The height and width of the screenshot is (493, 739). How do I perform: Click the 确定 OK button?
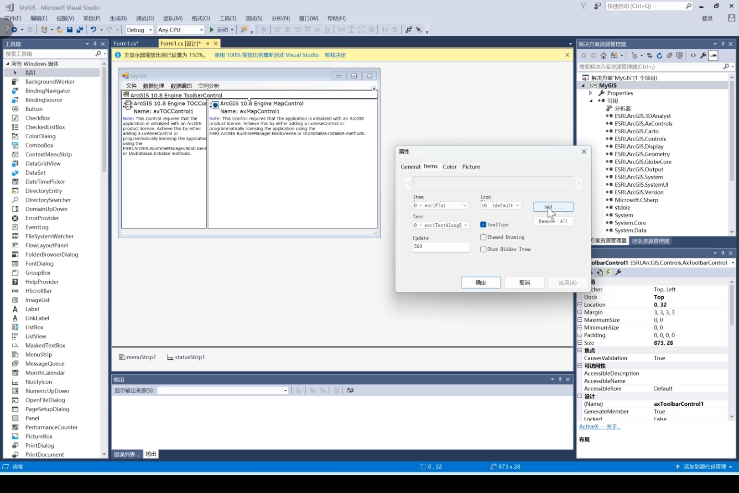click(x=481, y=283)
